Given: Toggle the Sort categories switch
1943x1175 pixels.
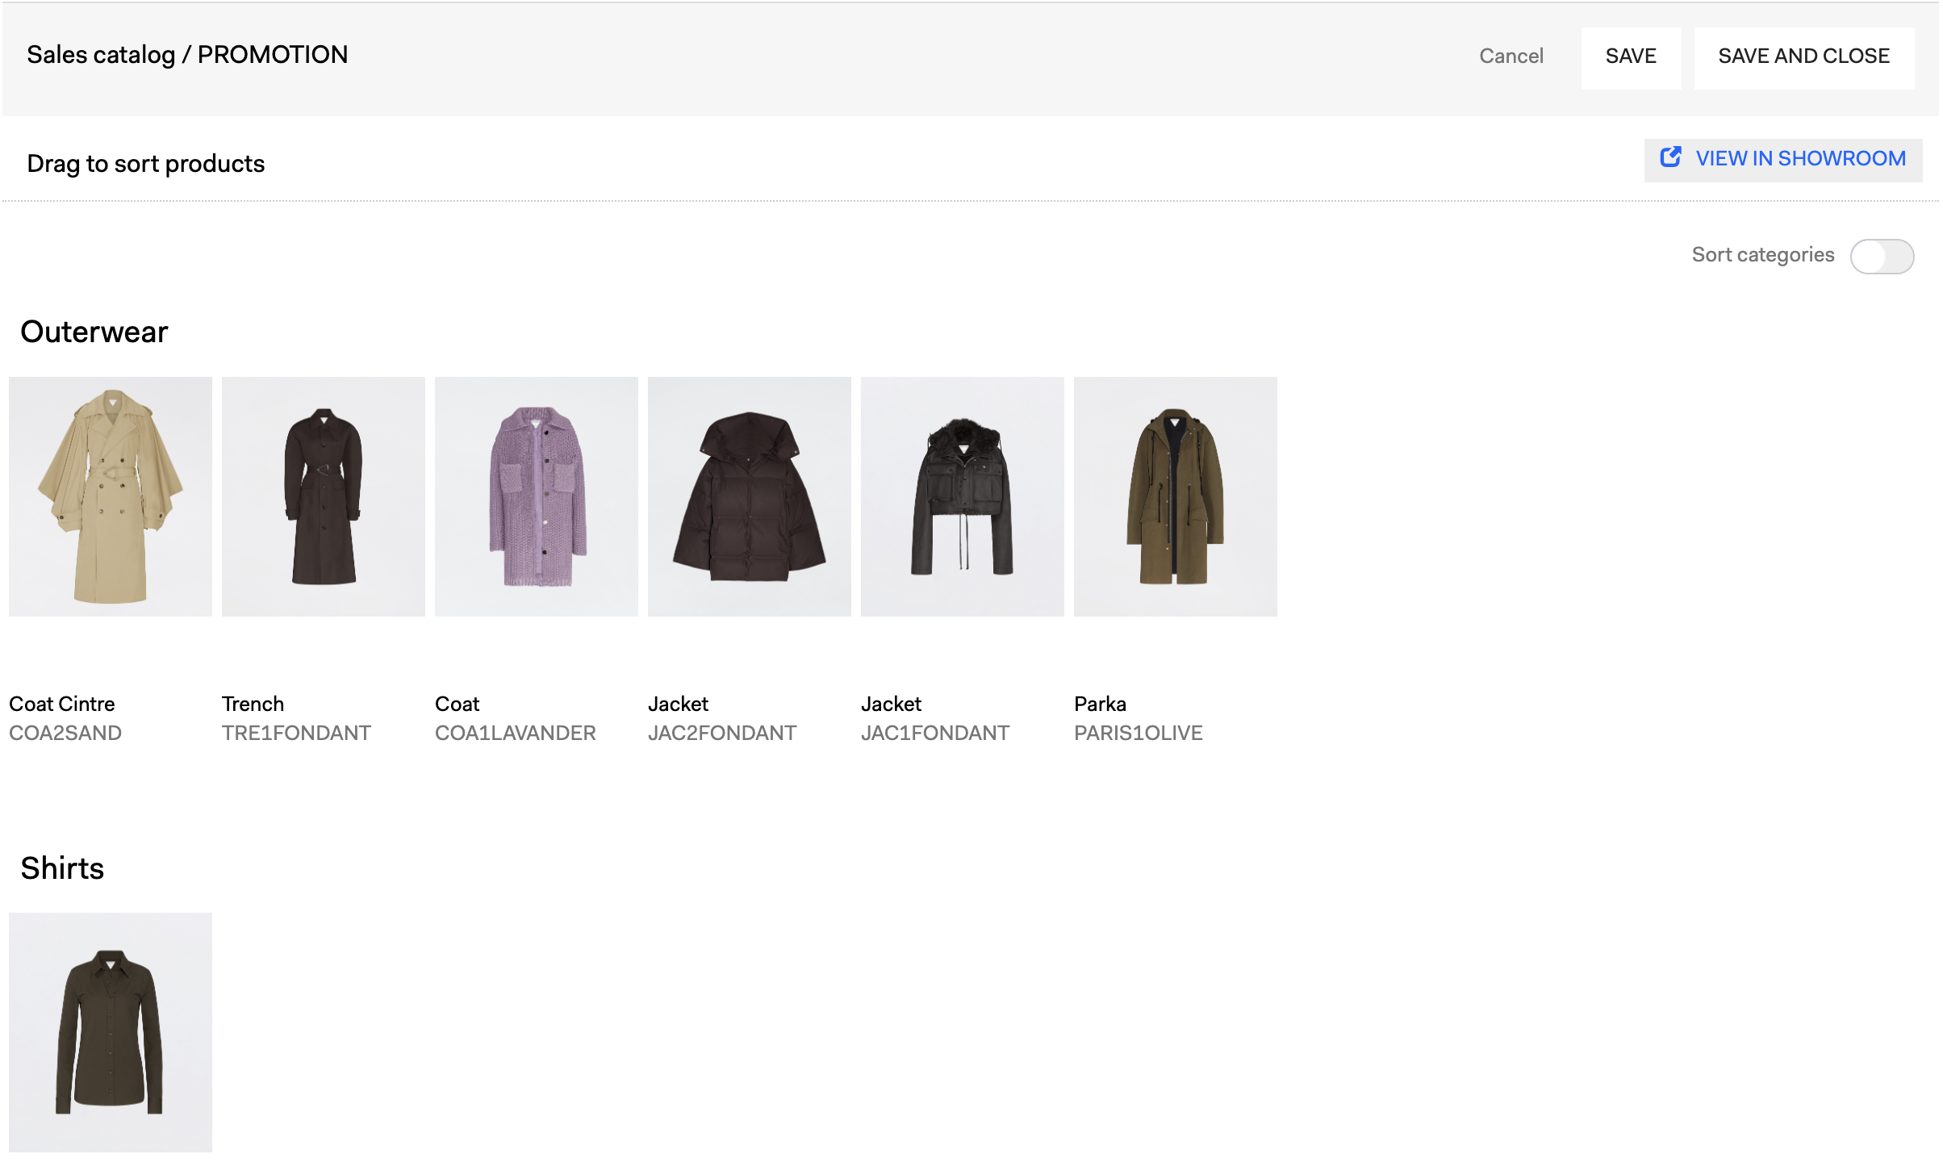Looking at the screenshot, I should tap(1882, 257).
